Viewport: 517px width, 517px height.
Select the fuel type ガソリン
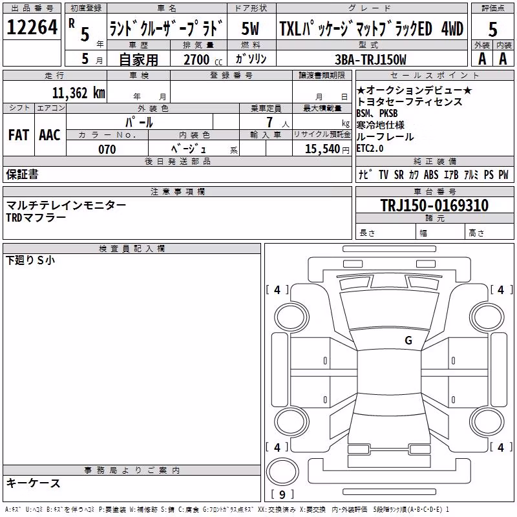coord(251,58)
